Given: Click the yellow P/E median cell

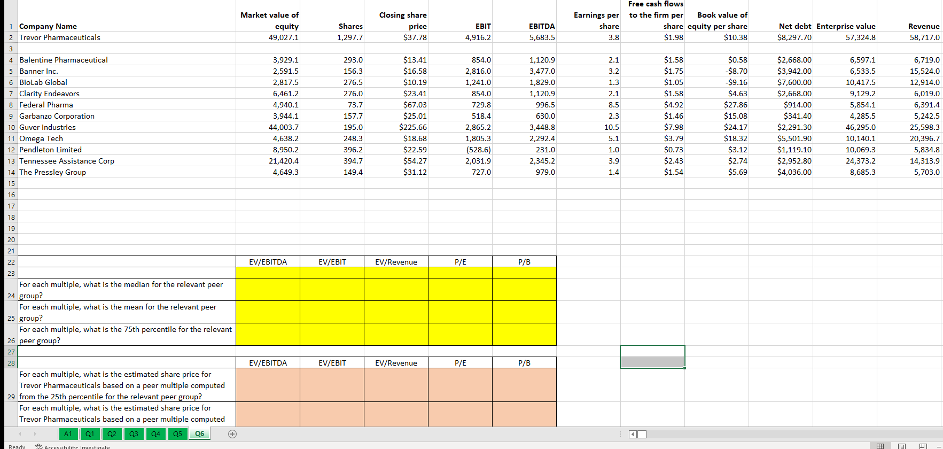Looking at the screenshot, I should pyautogui.click(x=461, y=290).
